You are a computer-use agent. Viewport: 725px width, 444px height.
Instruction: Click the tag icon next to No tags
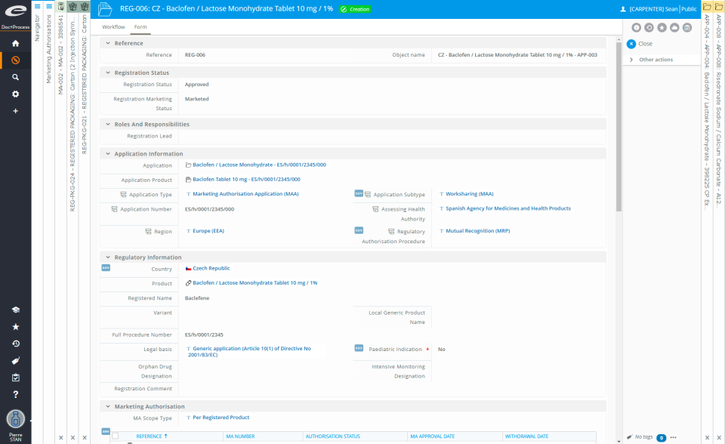pyautogui.click(x=630, y=436)
